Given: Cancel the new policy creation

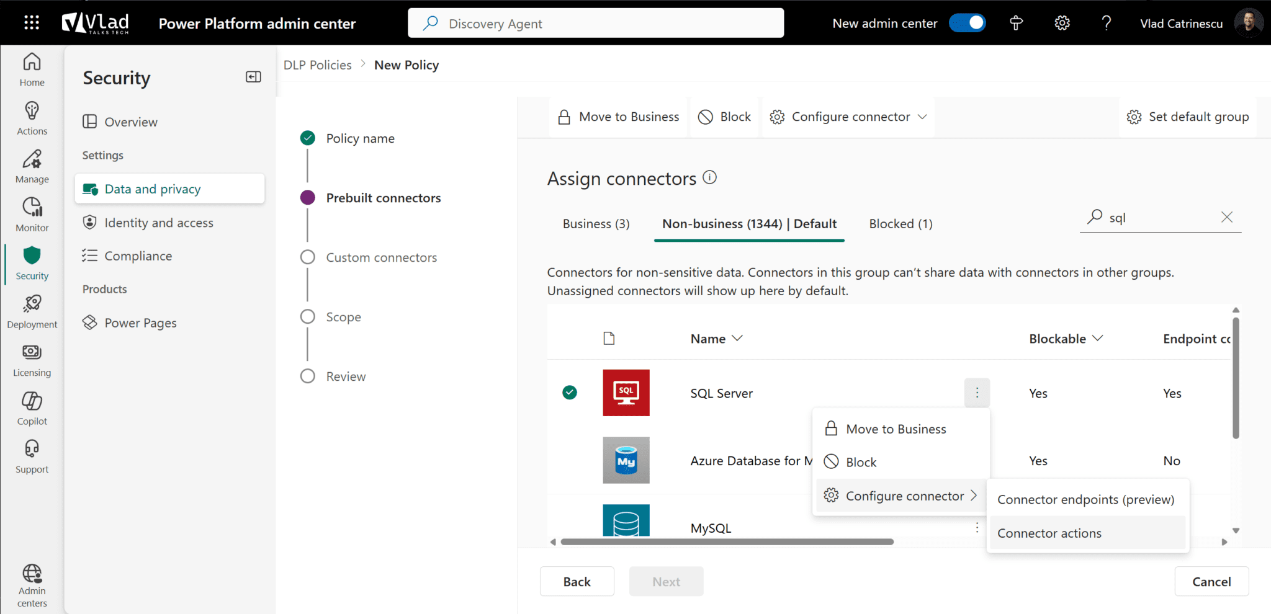Looking at the screenshot, I should click(1211, 581).
